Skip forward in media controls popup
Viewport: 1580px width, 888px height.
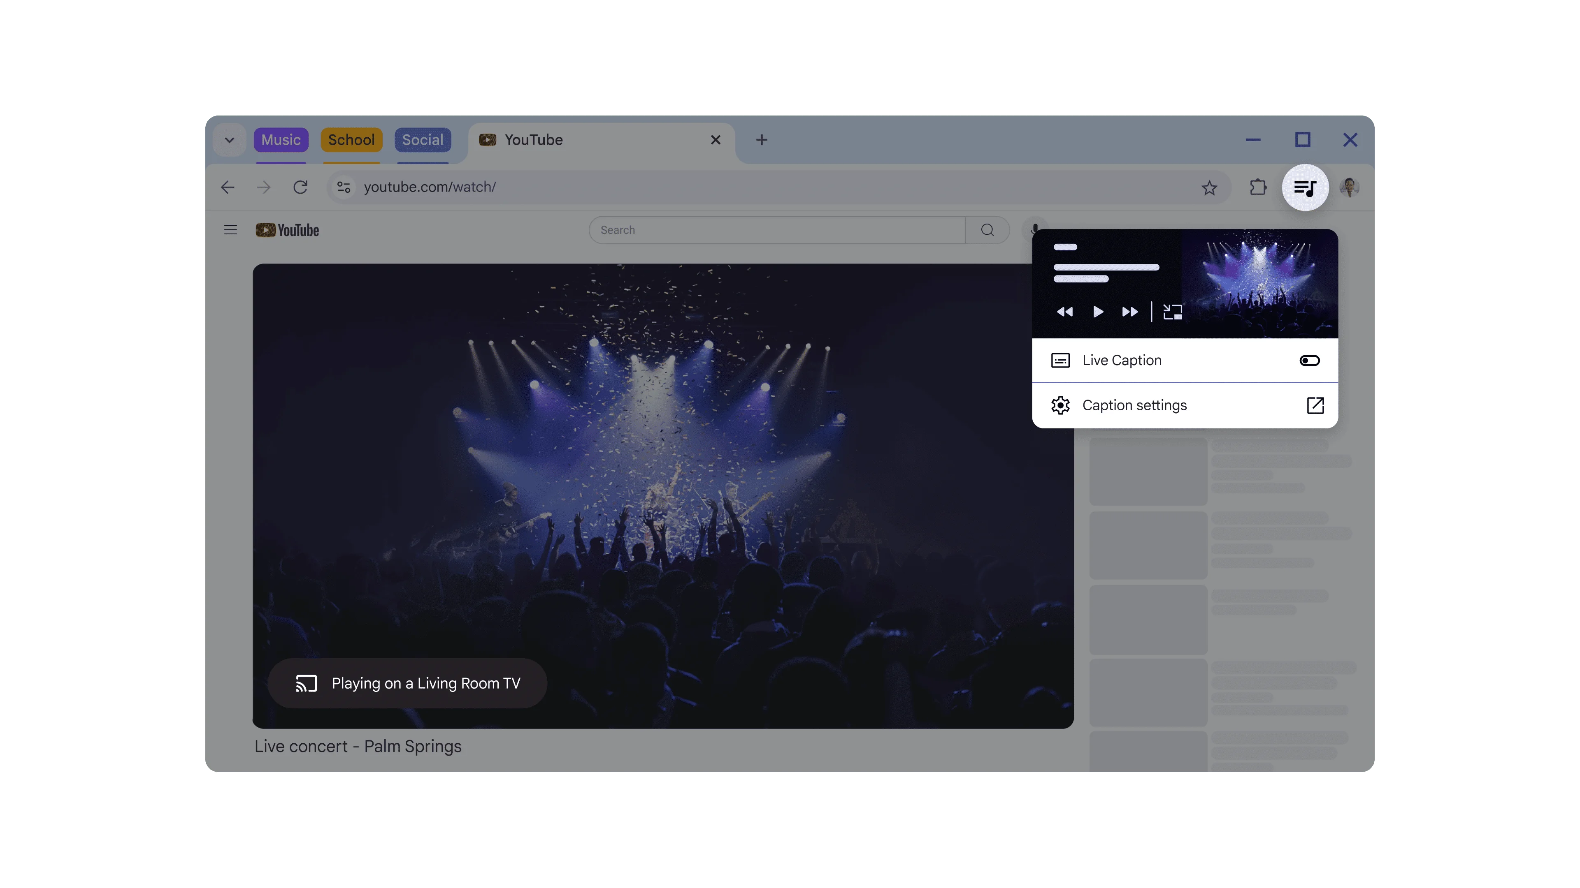(x=1129, y=312)
